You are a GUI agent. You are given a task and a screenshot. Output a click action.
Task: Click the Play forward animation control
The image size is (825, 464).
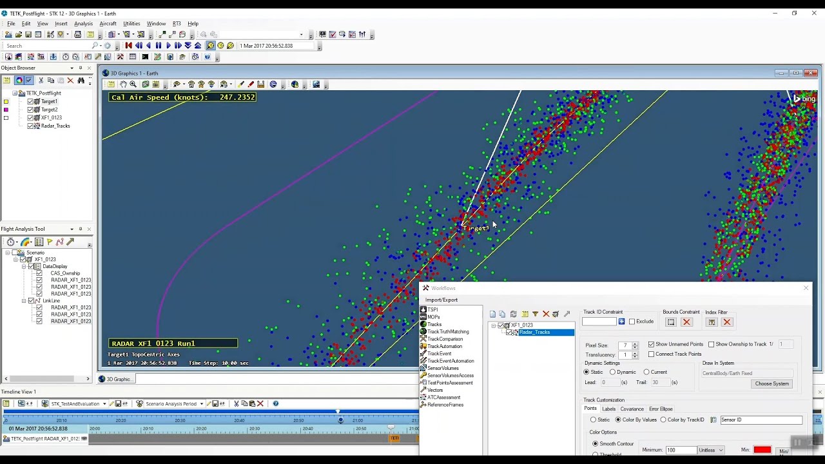(168, 45)
